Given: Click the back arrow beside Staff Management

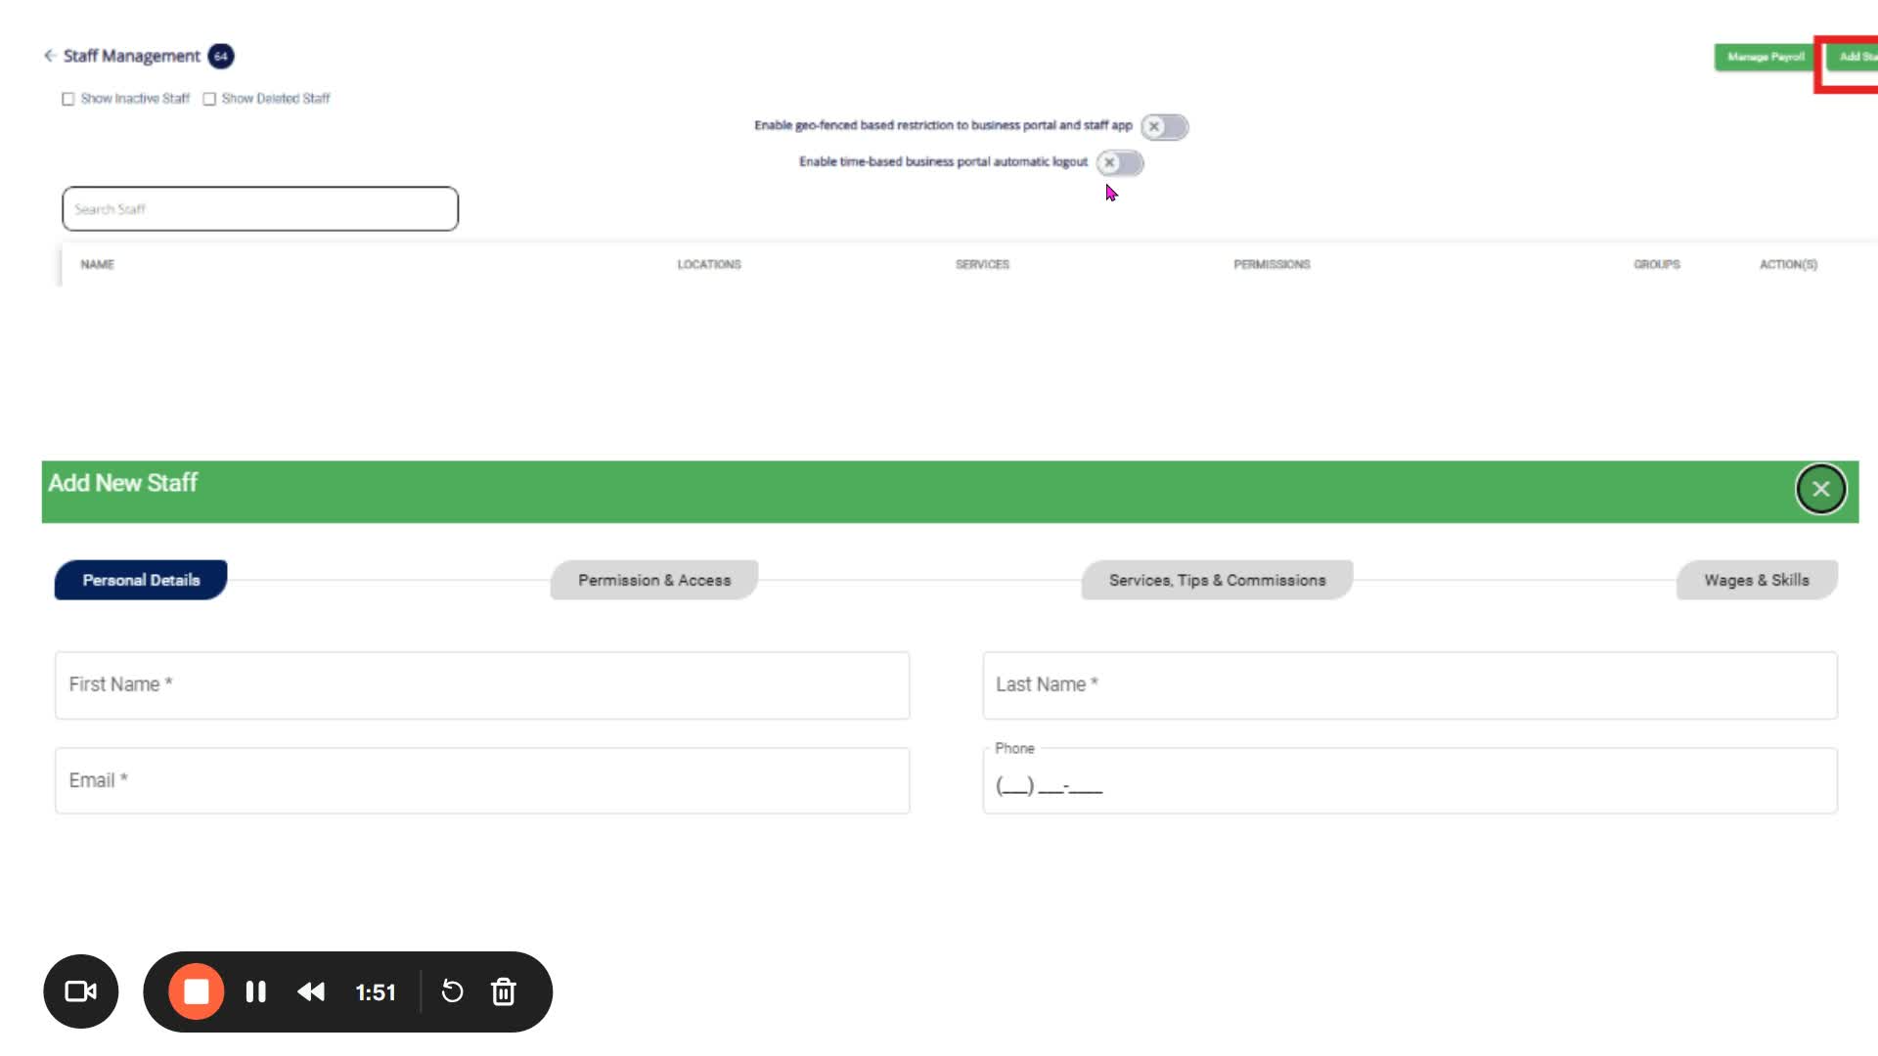Looking at the screenshot, I should [x=49, y=56].
